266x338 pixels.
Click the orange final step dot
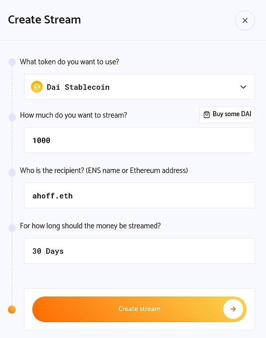click(12, 310)
